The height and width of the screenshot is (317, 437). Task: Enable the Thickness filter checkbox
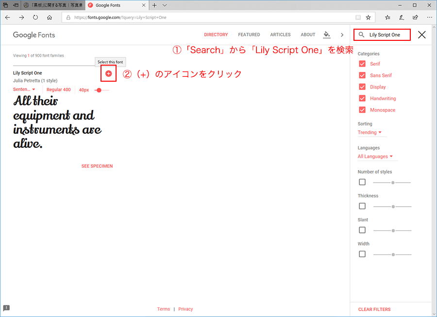coord(362,206)
